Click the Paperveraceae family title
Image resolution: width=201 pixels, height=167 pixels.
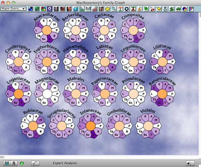point(104,81)
